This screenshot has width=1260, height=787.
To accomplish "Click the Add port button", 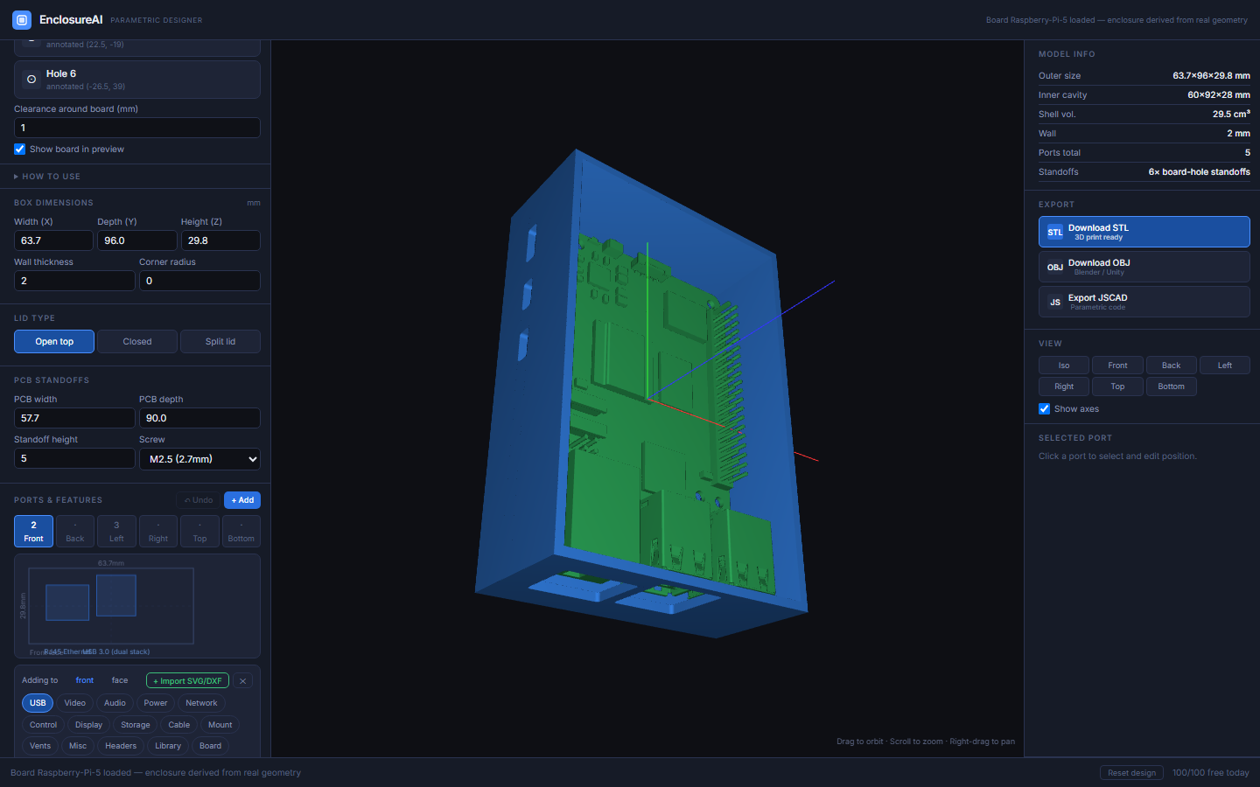I will click(242, 500).
